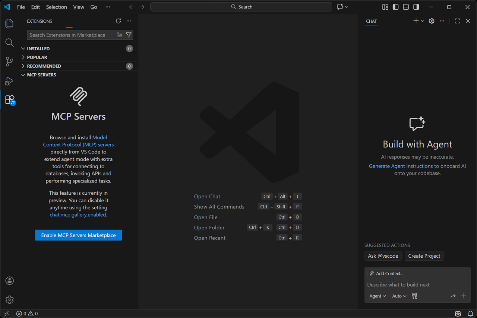The image size is (477, 318).
Task: Click the Open Recent shortcut label
Action: pos(210,238)
